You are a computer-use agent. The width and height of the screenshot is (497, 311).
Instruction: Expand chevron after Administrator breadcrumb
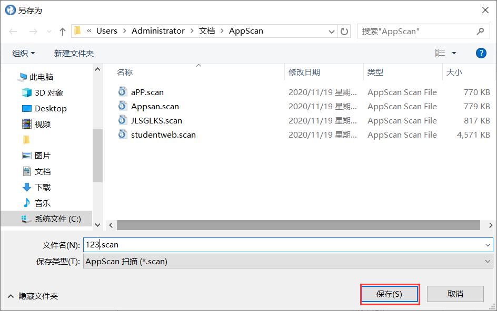(192, 31)
